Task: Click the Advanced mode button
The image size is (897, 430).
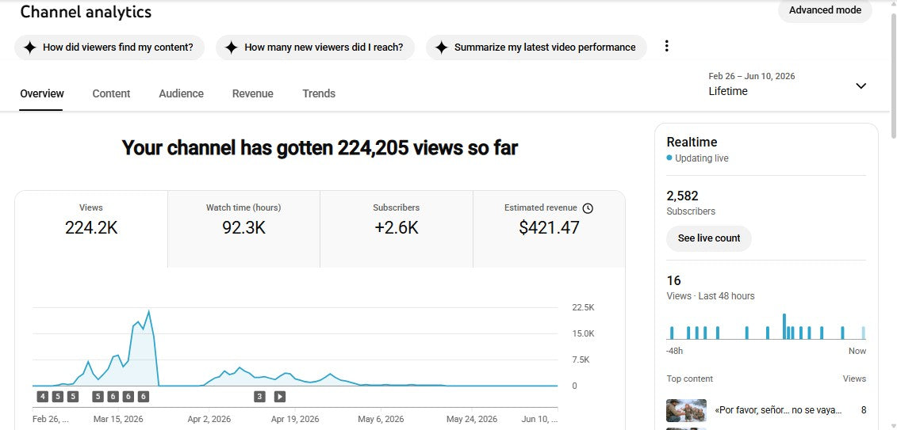Action: (825, 10)
